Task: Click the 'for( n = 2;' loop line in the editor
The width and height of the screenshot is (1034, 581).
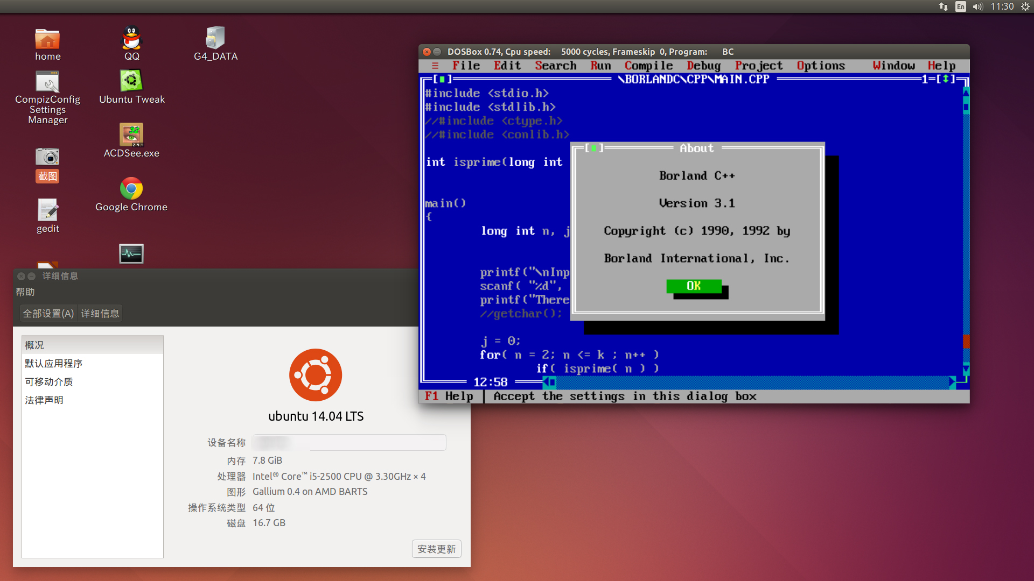Action: [x=569, y=355]
